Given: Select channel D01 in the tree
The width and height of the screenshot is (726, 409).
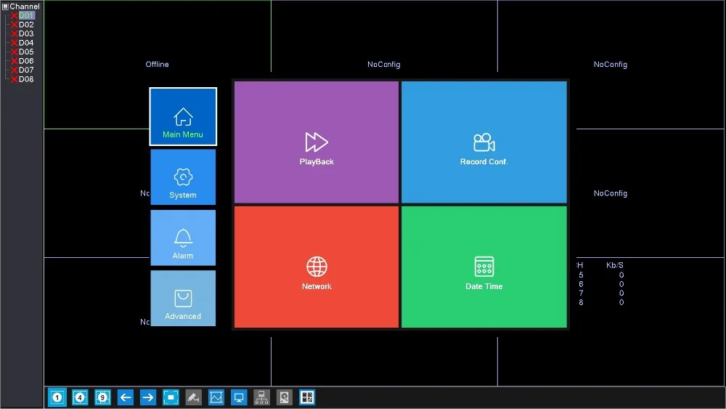Looking at the screenshot, I should [x=26, y=15].
